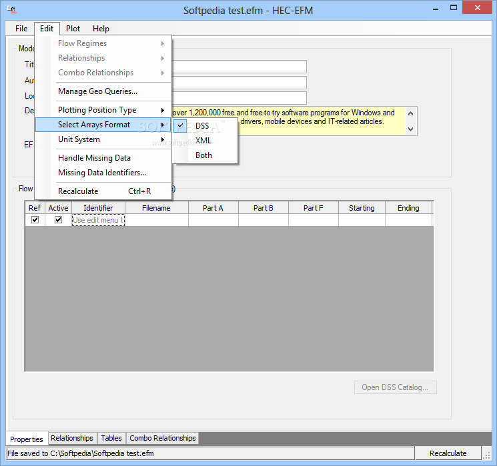Expand the Relationships submenu in Edit menu
This screenshot has width=497, height=466.
tap(103, 58)
